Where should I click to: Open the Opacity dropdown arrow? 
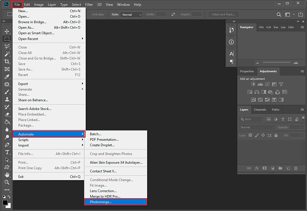pos(302,127)
